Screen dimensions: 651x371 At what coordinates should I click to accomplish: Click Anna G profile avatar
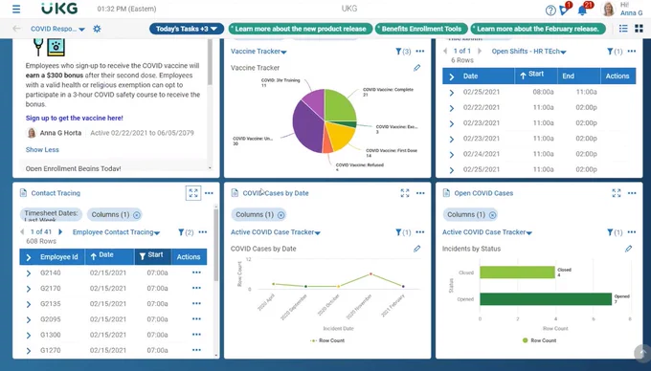[609, 9]
